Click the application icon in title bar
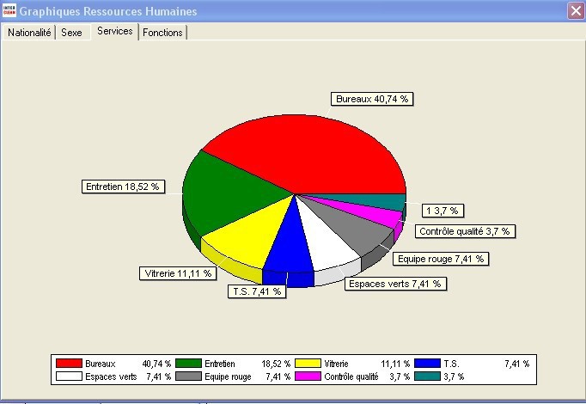 pos(9,10)
